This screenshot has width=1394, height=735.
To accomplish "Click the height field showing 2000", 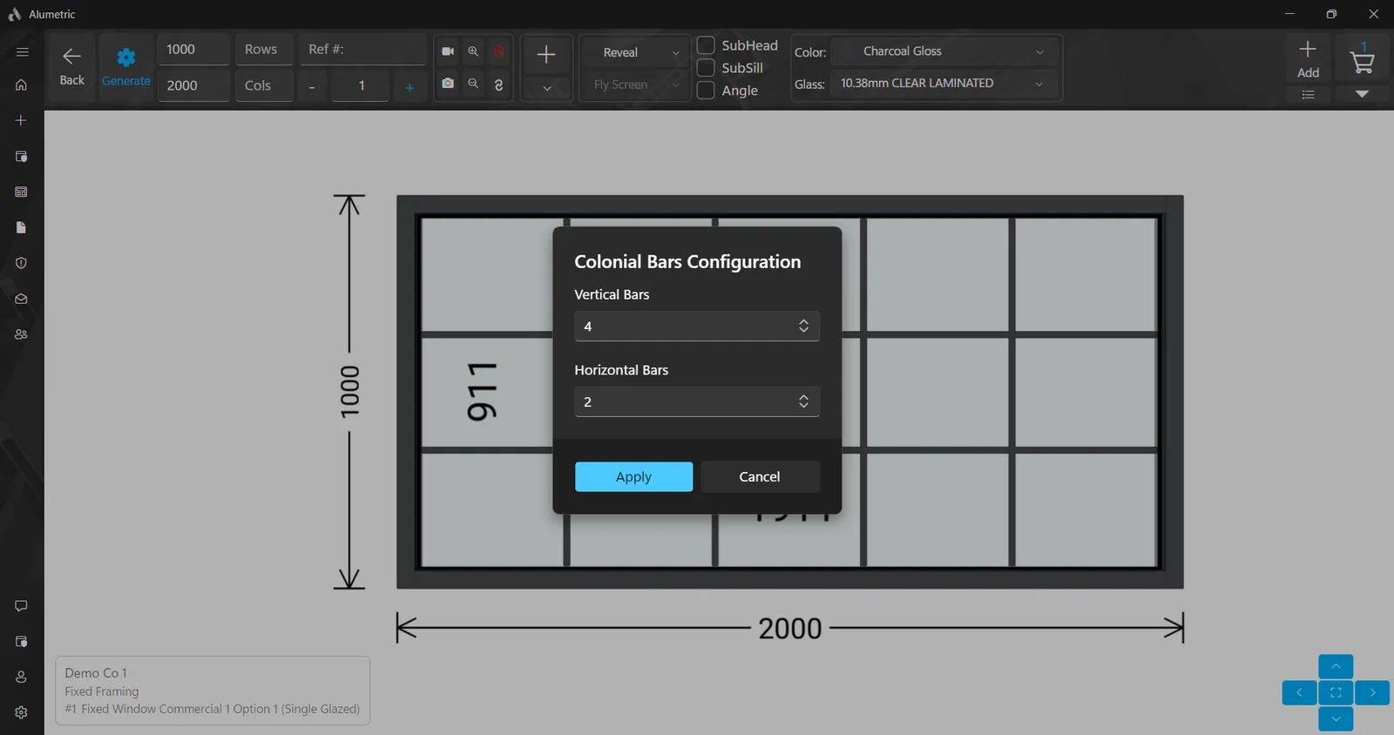I will (x=193, y=85).
